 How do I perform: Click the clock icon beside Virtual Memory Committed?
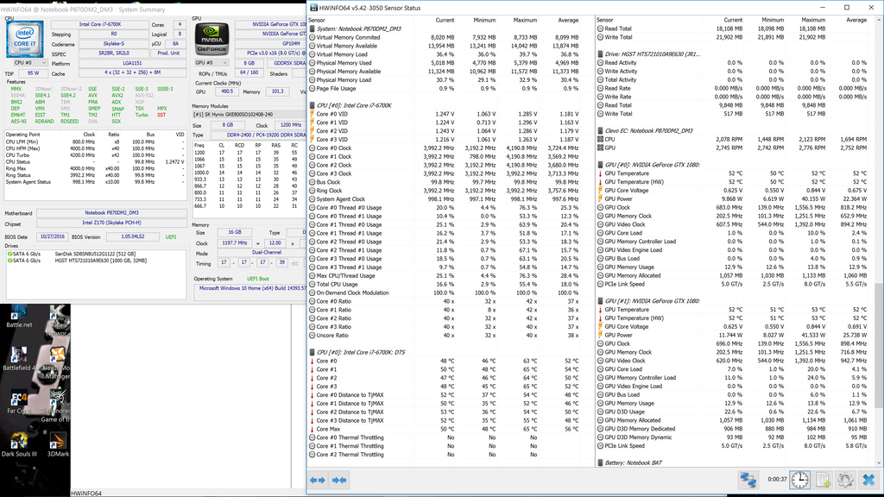tap(312, 37)
